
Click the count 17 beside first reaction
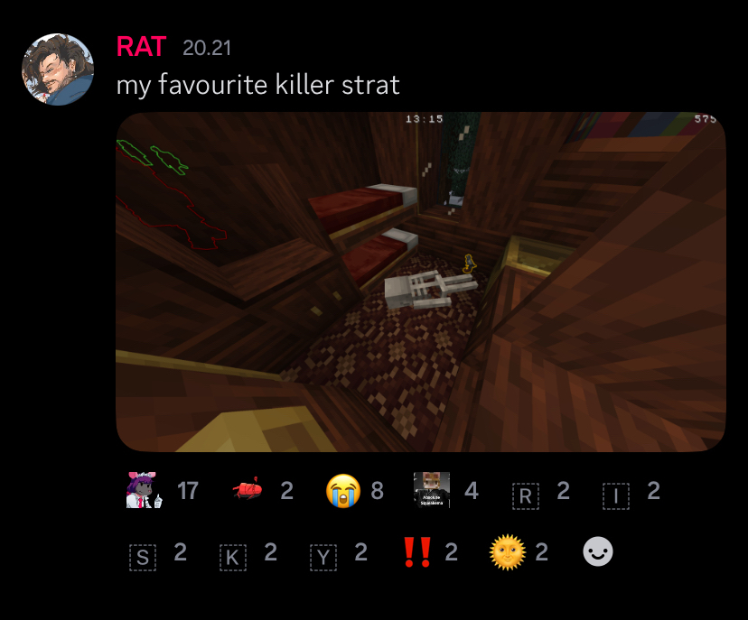[x=188, y=491]
